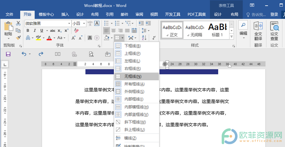Click the character border A icon
This screenshot has width=285, height=147.
[97, 23]
